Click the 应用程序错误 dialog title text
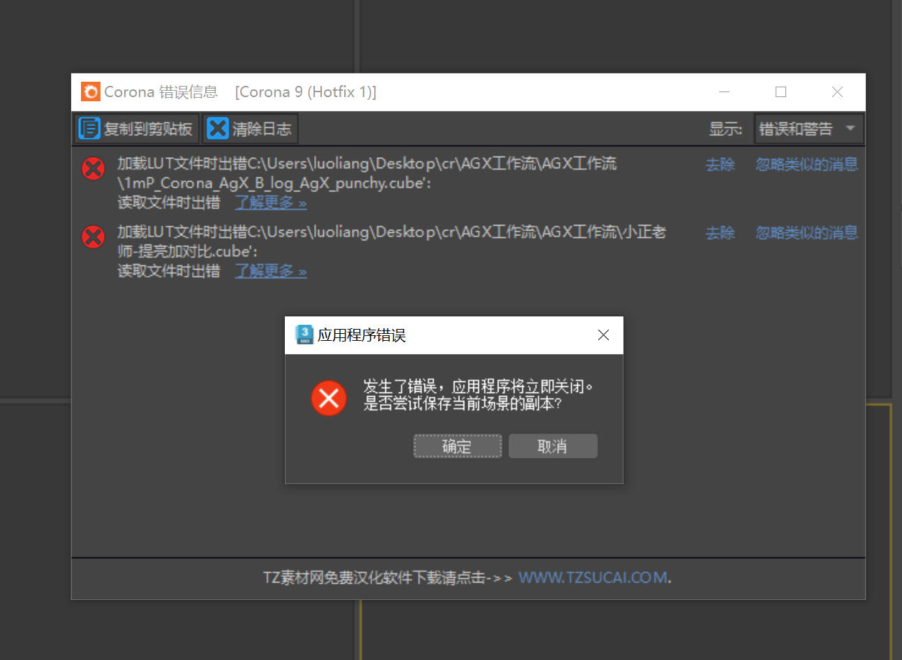The image size is (902, 660). tap(362, 335)
